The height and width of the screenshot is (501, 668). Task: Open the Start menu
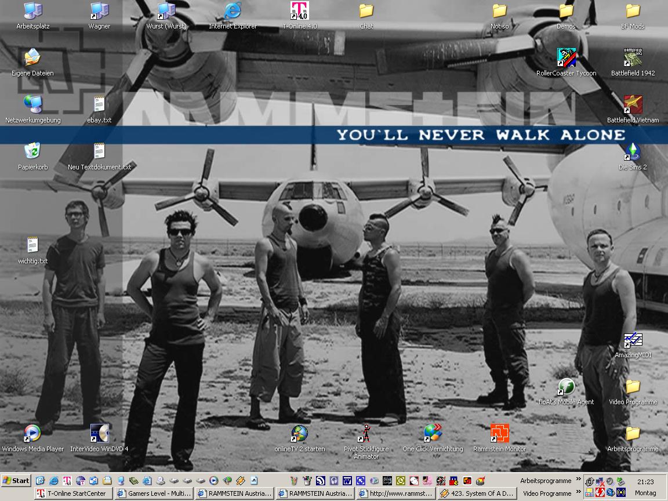pyautogui.click(x=16, y=481)
